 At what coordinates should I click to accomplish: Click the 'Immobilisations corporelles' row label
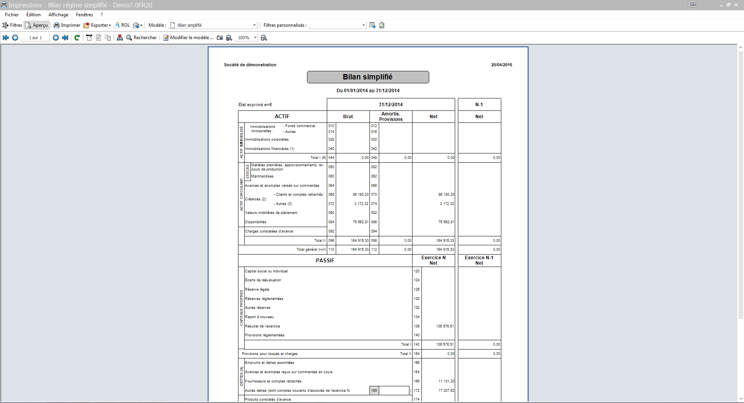tap(267, 139)
